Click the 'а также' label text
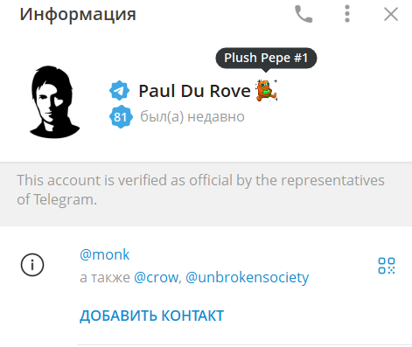Screen dimensions: 412x347 [105, 277]
